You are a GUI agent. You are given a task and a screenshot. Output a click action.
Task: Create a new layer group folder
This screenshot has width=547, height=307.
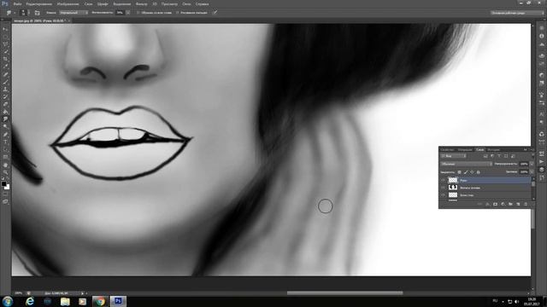510,204
